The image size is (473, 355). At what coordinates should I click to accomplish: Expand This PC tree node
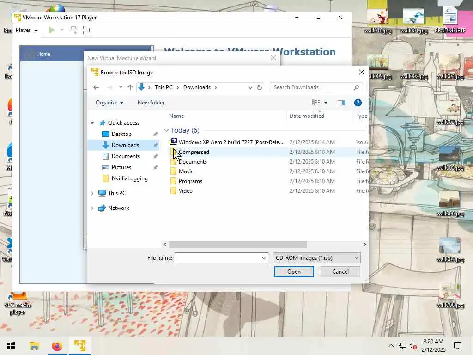point(92,193)
